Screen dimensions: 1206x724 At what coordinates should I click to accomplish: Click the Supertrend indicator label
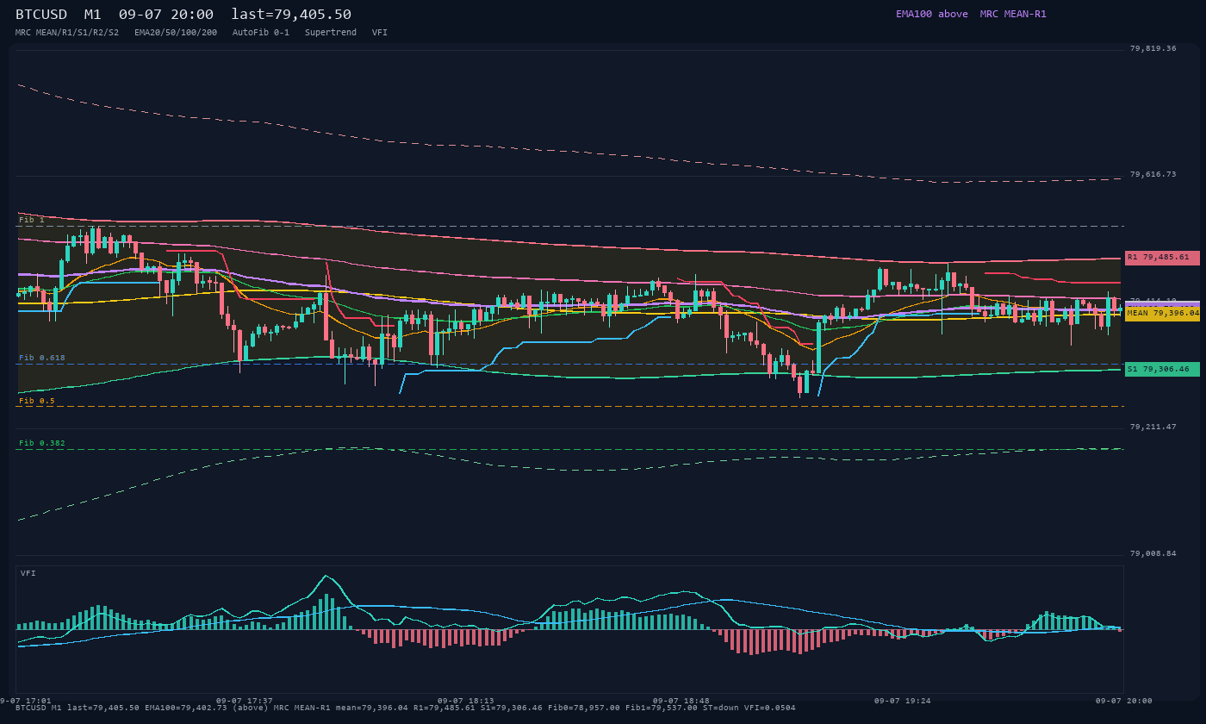tap(331, 32)
